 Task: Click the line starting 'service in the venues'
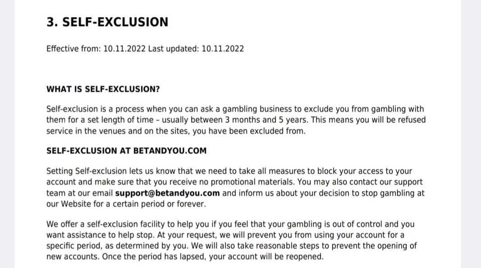tap(176, 131)
